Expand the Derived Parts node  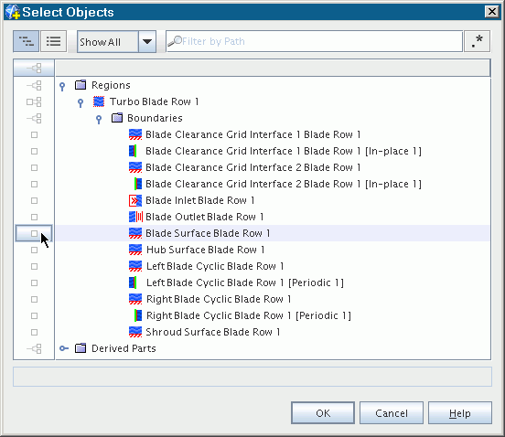click(x=64, y=348)
